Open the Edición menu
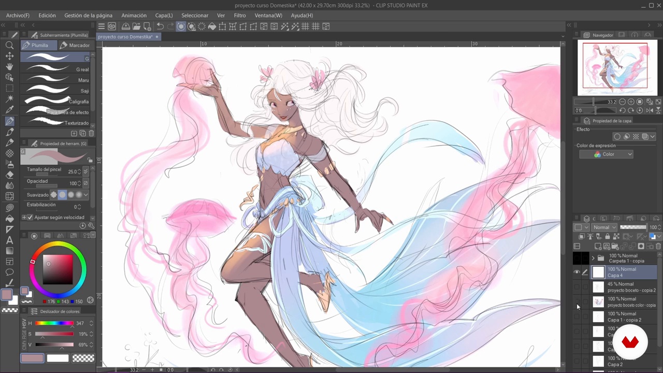663x373 pixels. click(x=47, y=16)
